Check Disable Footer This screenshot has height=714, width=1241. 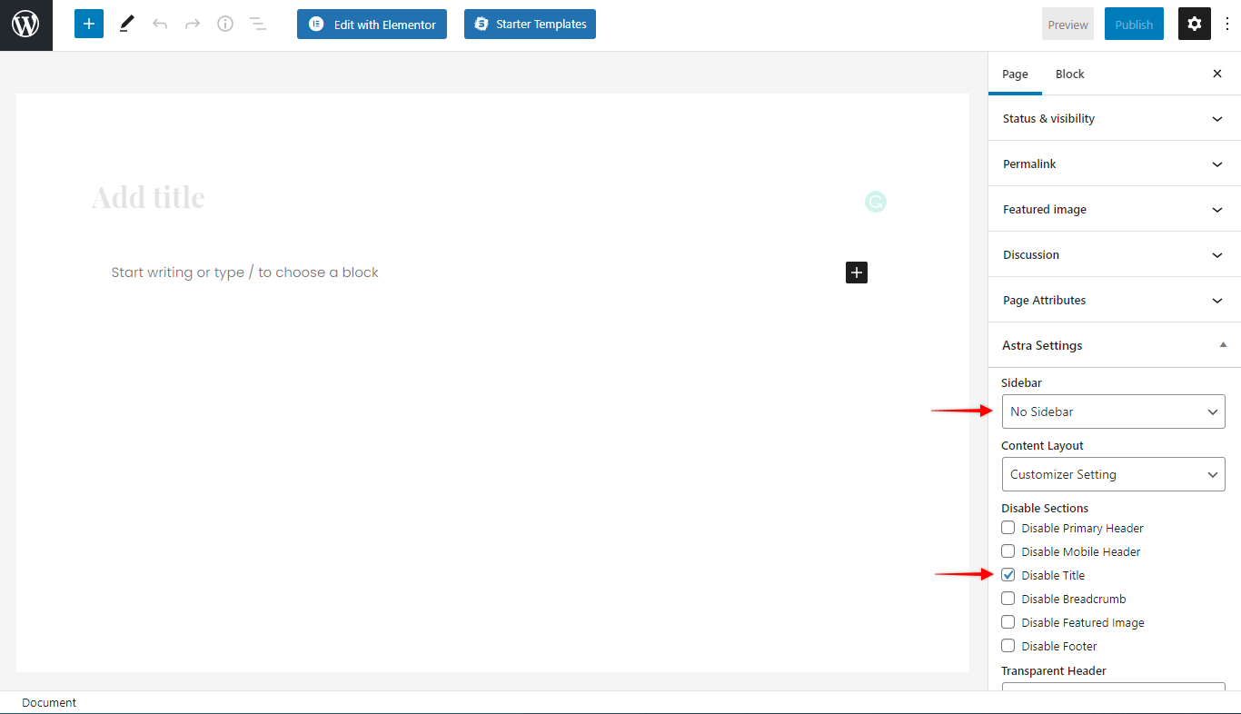click(x=1008, y=646)
